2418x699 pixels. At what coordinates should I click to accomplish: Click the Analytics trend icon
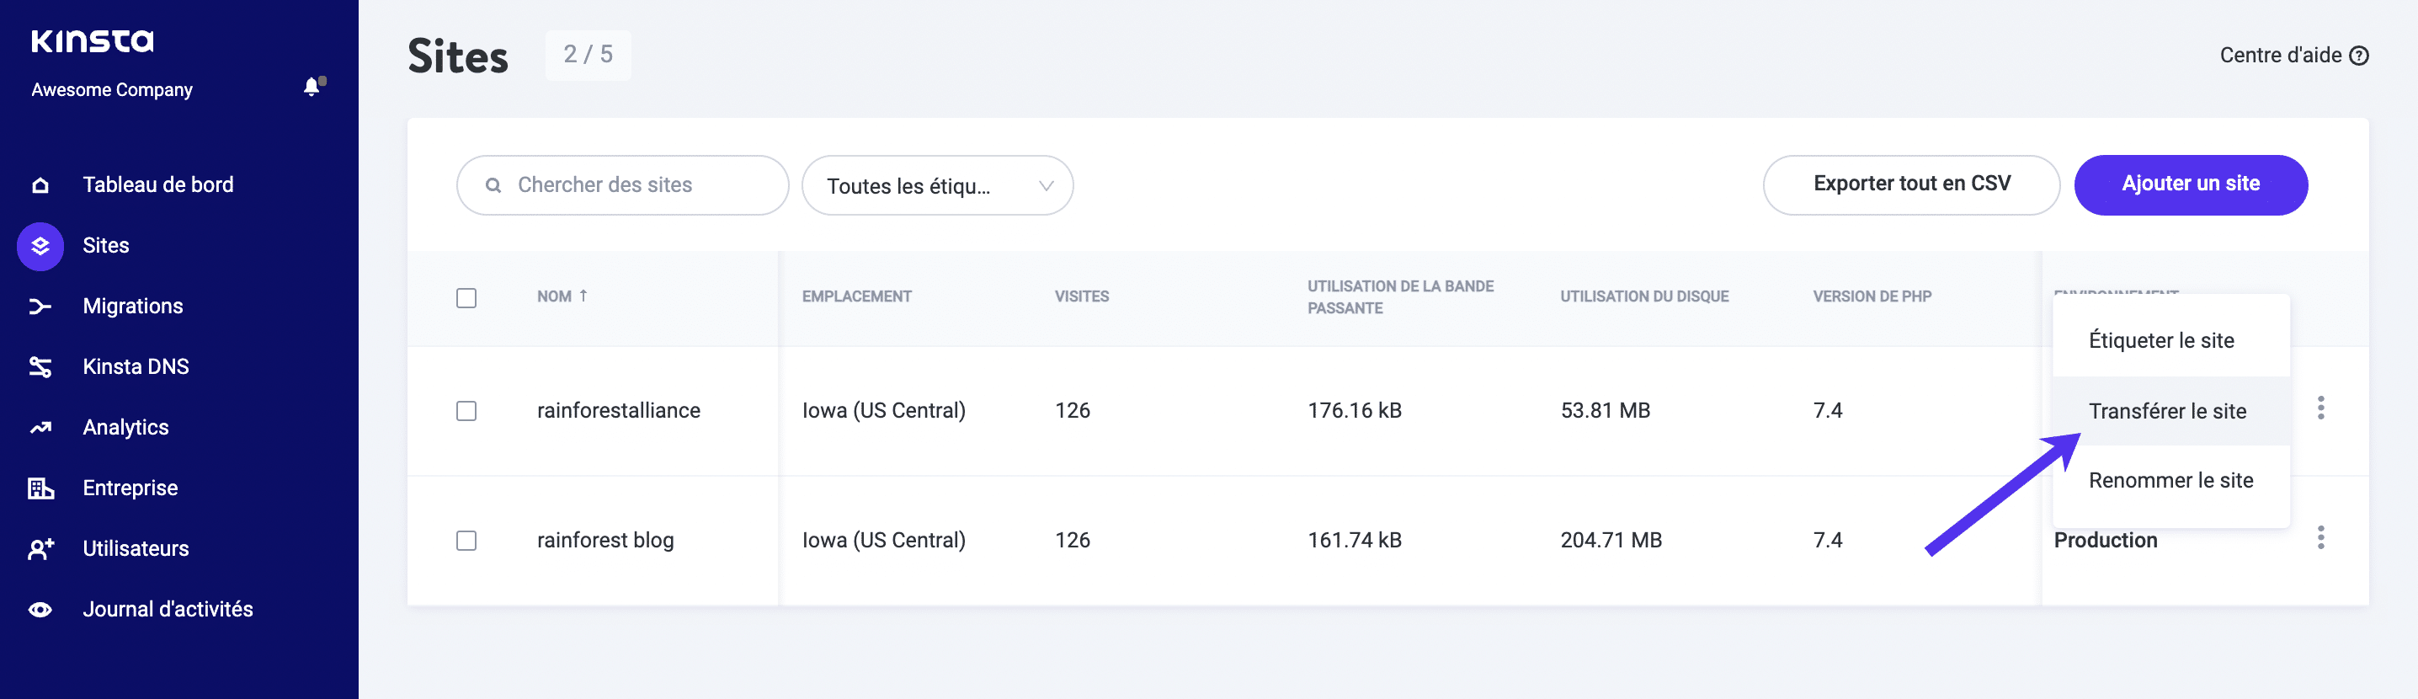tap(40, 429)
